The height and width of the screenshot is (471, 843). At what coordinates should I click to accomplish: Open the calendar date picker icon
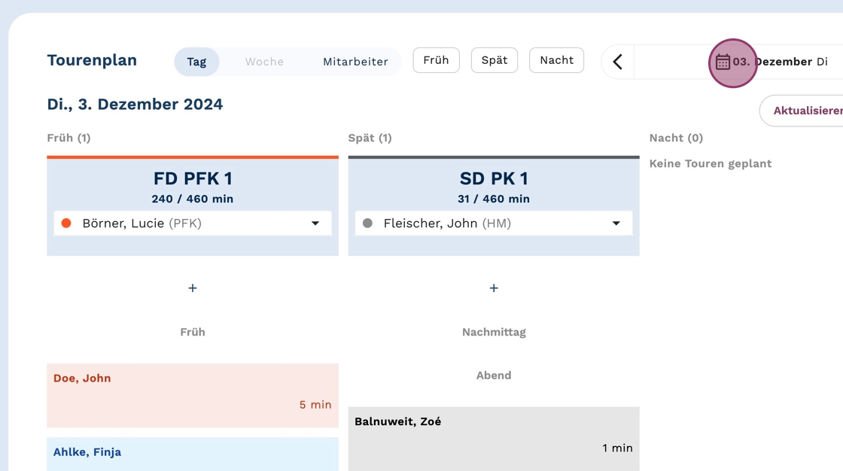[x=723, y=62]
